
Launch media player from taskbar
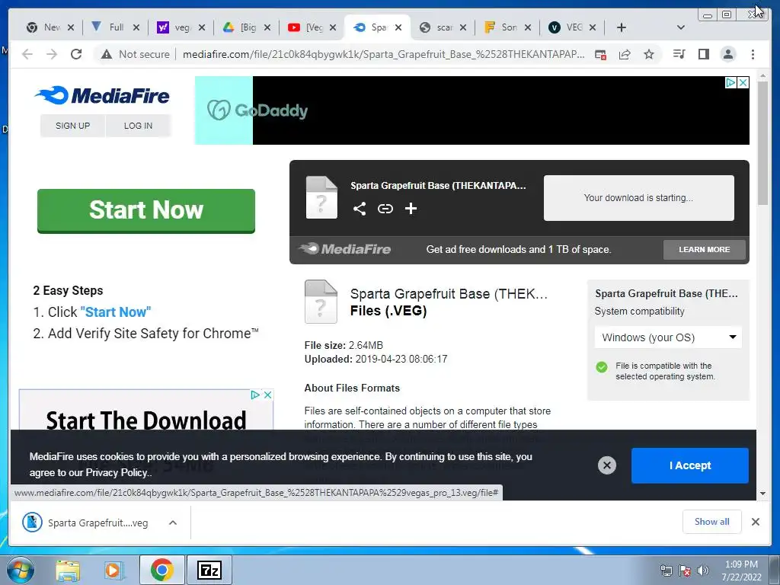[114, 571]
